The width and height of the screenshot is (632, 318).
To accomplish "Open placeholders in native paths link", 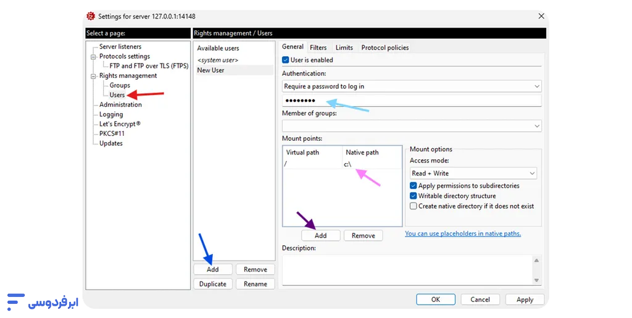I will click(462, 234).
